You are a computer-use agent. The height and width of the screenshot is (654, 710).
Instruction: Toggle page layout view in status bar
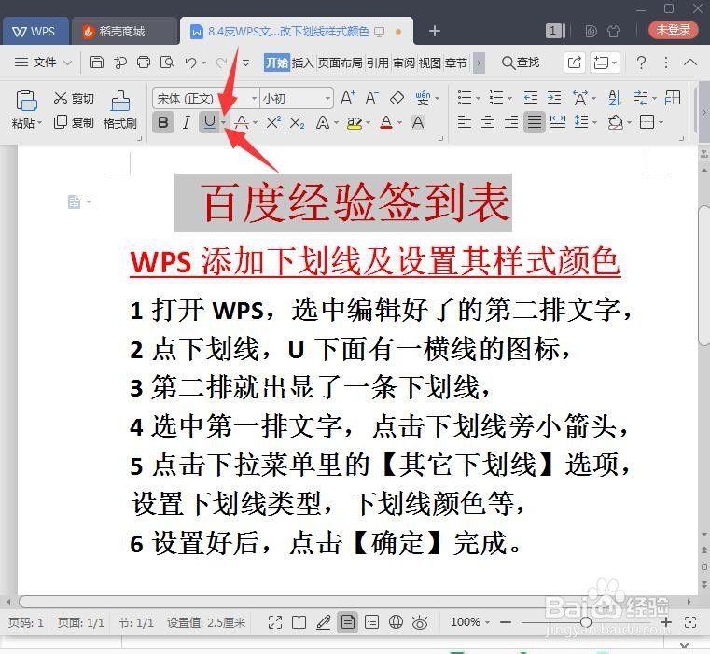[348, 622]
